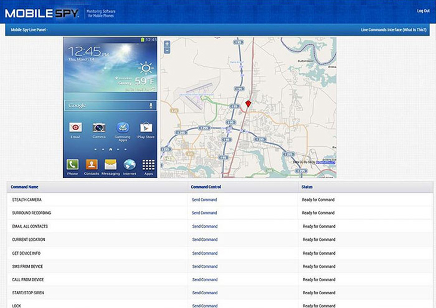Tap the Phone dialer icon
Viewport: 436px width, 308px height.
(x=72, y=165)
